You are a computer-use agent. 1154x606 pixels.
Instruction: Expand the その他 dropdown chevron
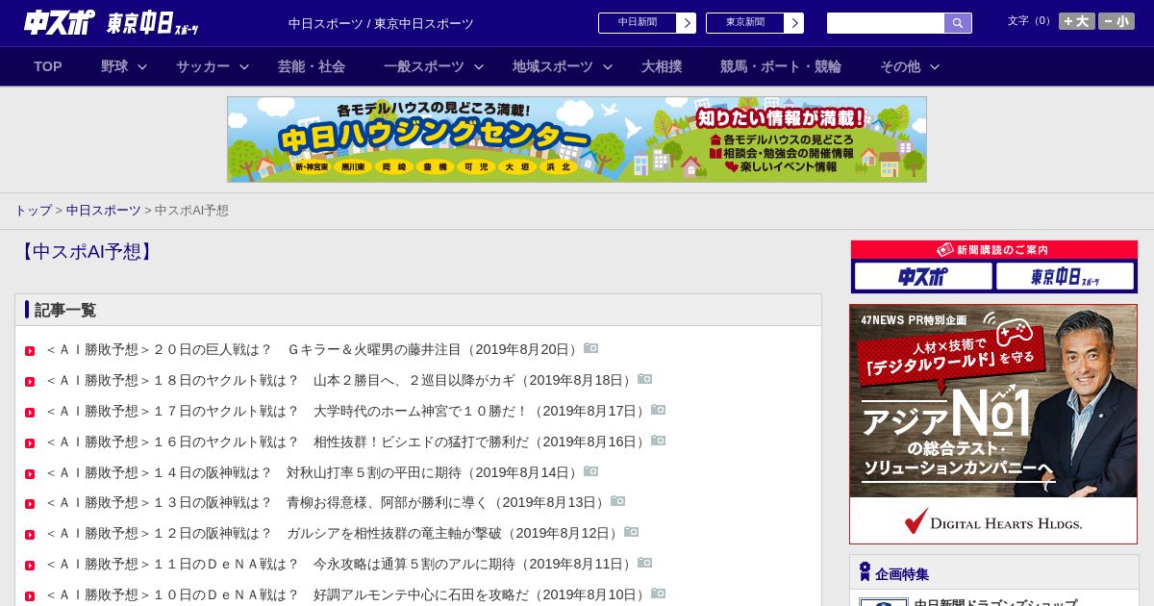(x=935, y=66)
